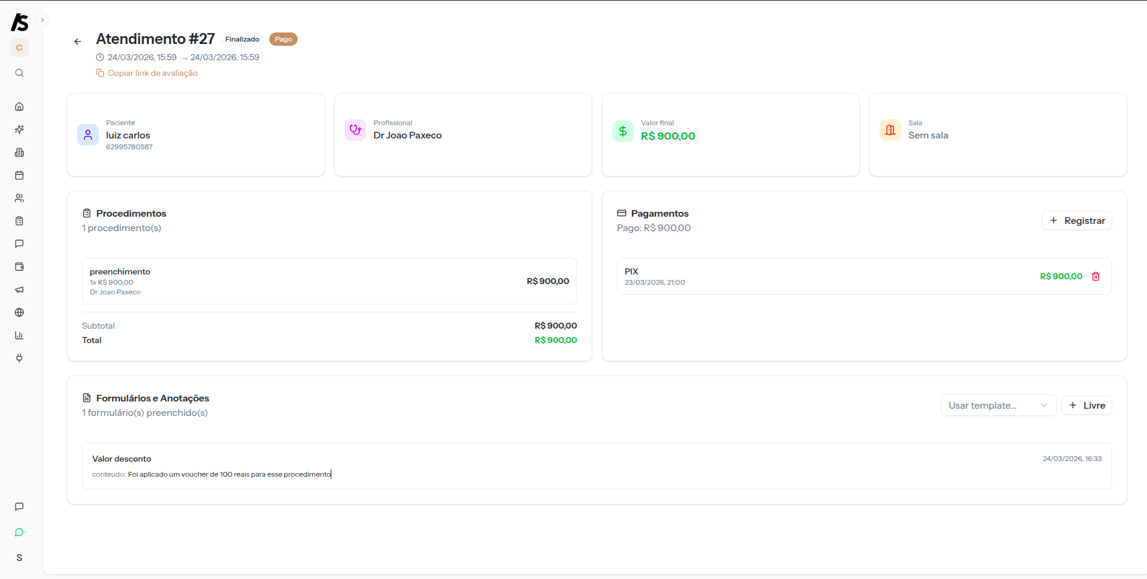Image resolution: width=1147 pixels, height=579 pixels.
Task: Open the S user avatar at sidebar bottom
Action: tap(19, 558)
